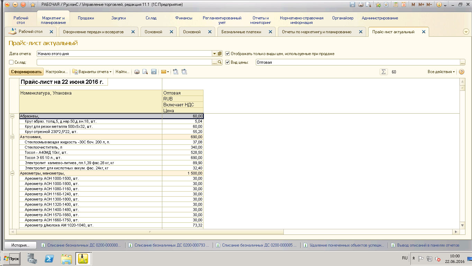Open the Продажи menu section
472x266 pixels.
[x=86, y=18]
